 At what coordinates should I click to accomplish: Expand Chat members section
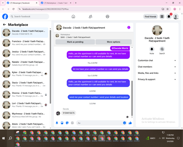(157, 67)
